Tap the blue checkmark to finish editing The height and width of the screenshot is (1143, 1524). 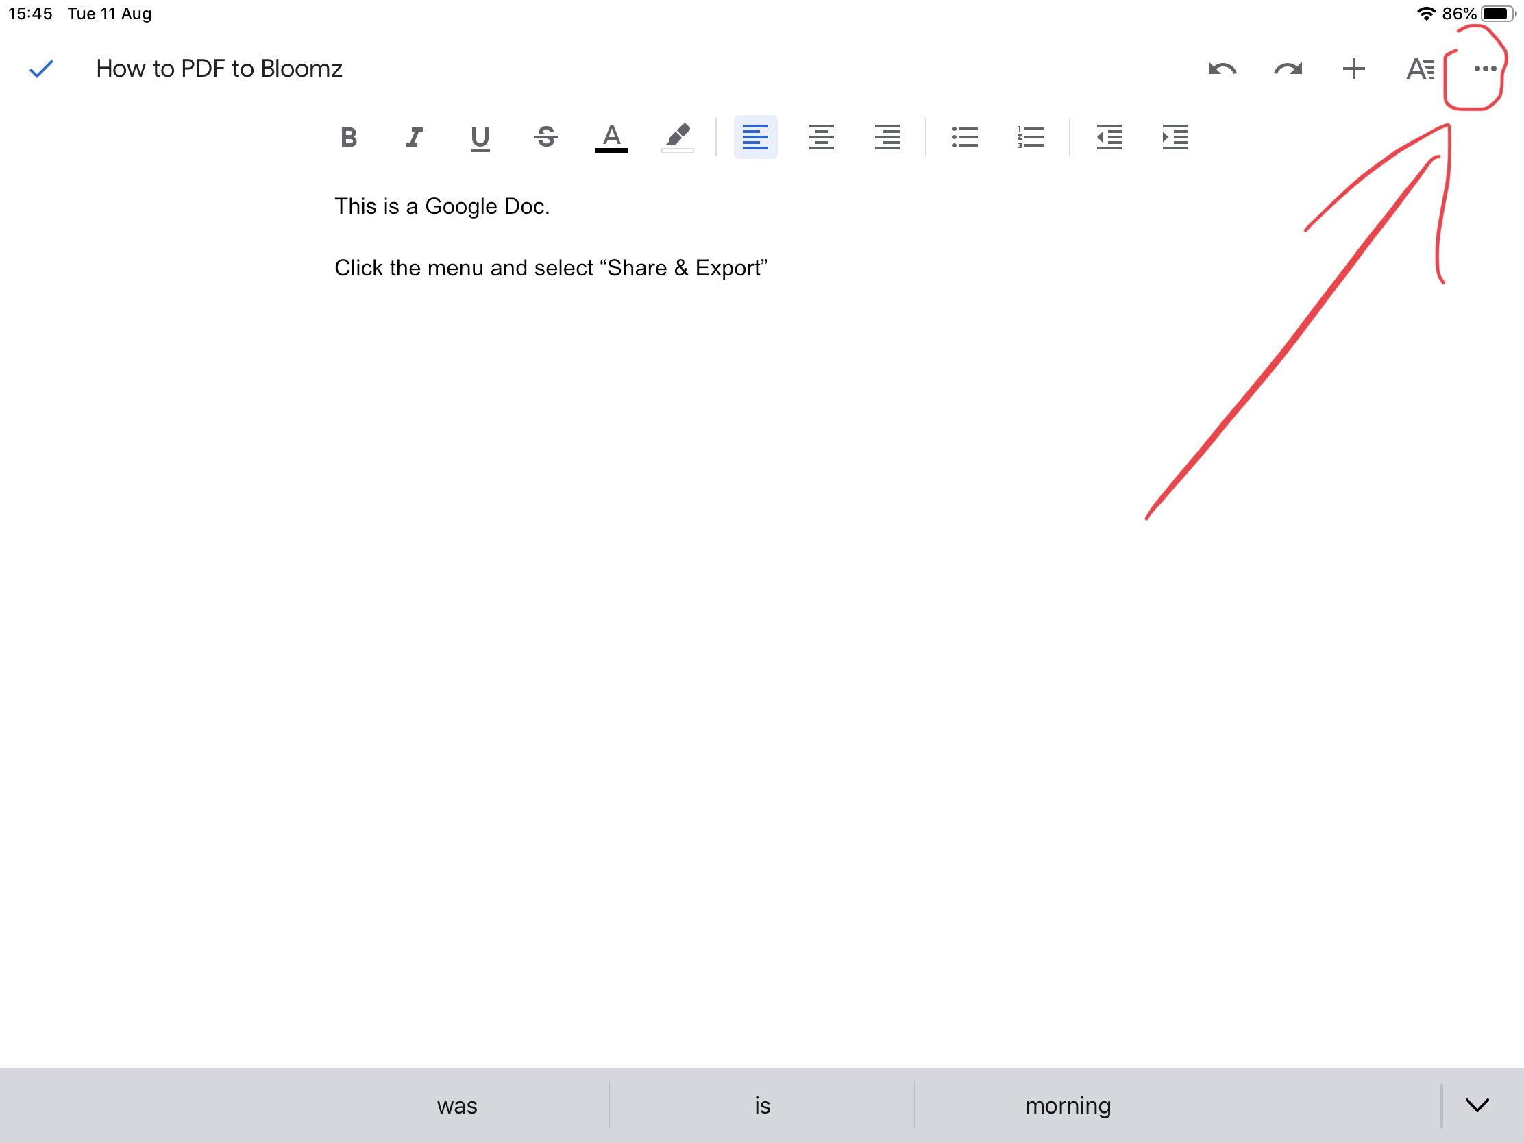tap(41, 69)
